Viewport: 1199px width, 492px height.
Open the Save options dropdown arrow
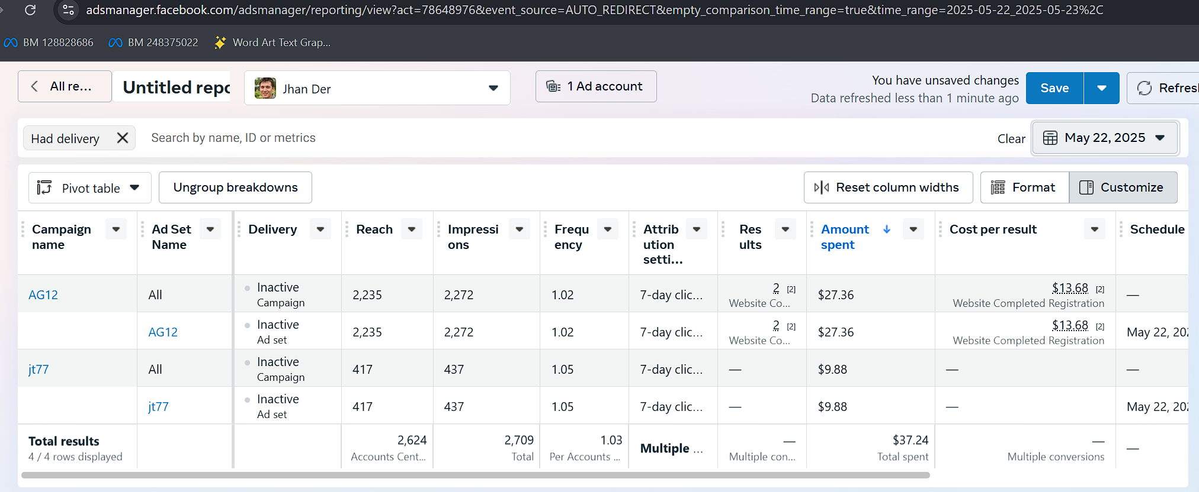[1101, 88]
